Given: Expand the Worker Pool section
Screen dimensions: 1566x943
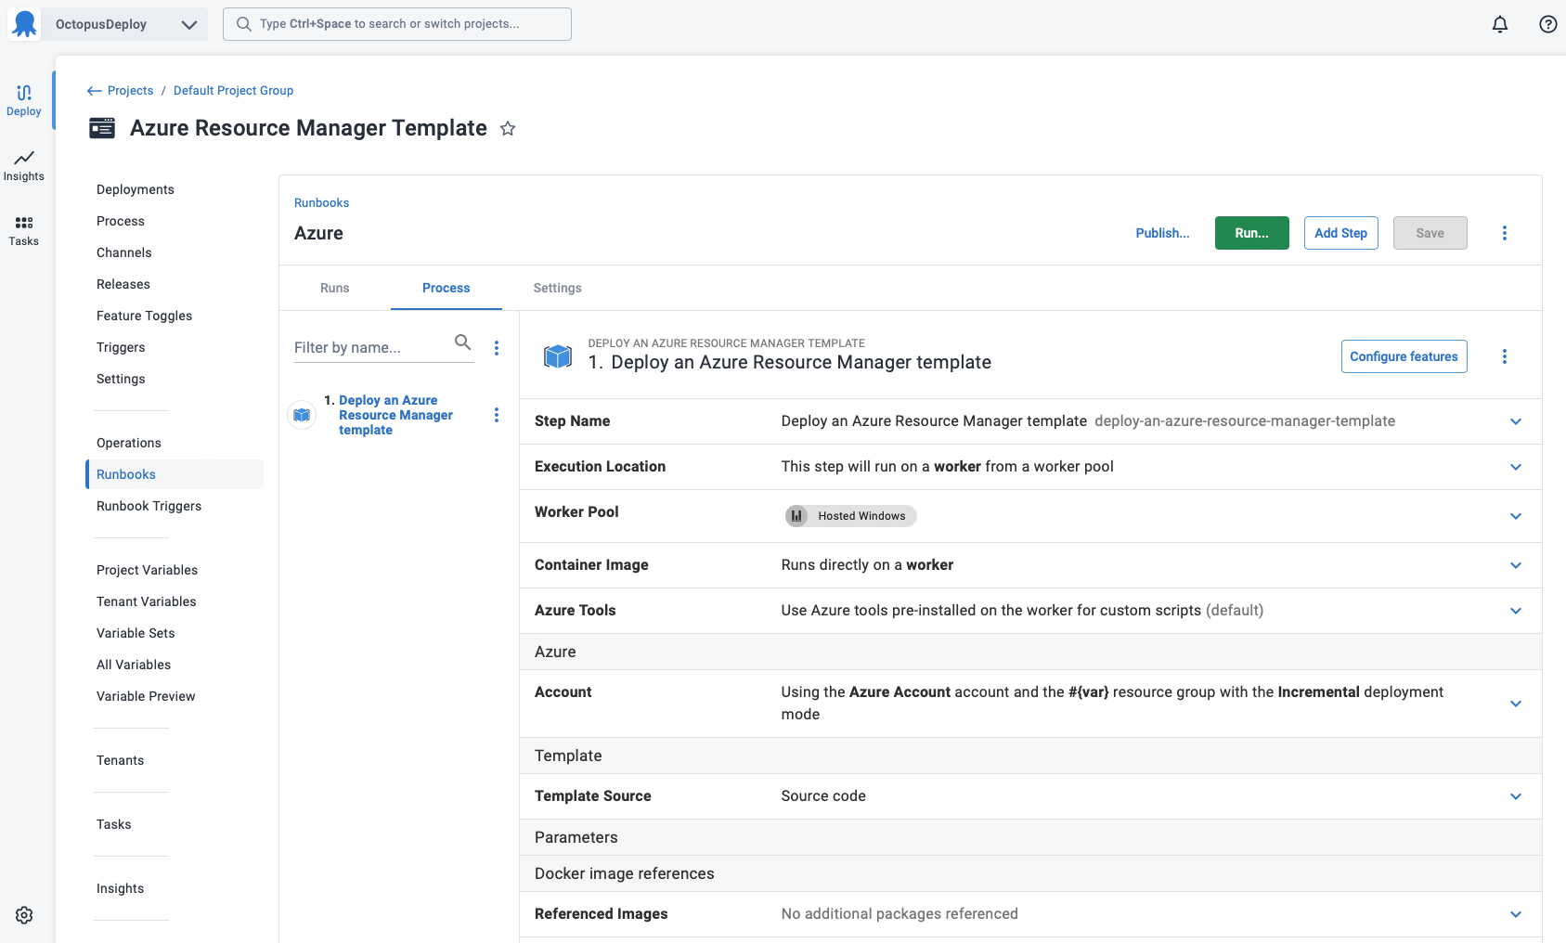Looking at the screenshot, I should 1515,516.
